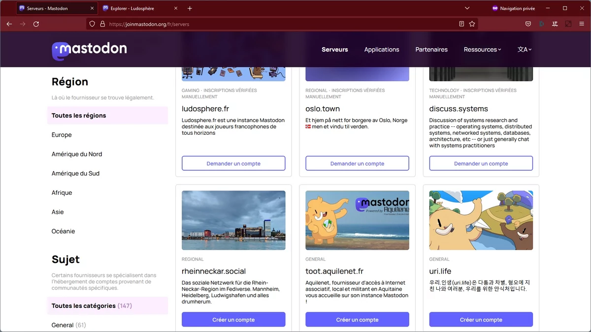Open the language selector dropdown
Image resolution: width=591 pixels, height=332 pixels.
(525, 49)
